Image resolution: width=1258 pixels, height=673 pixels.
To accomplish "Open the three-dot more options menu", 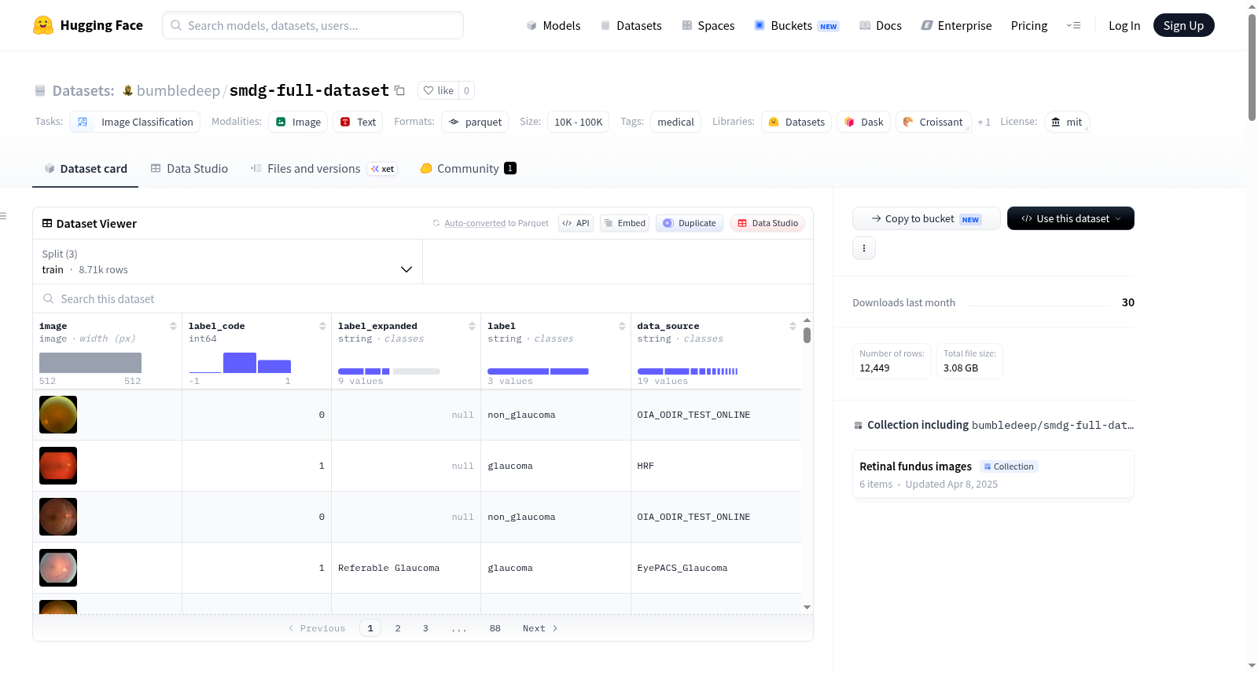I will (x=864, y=248).
